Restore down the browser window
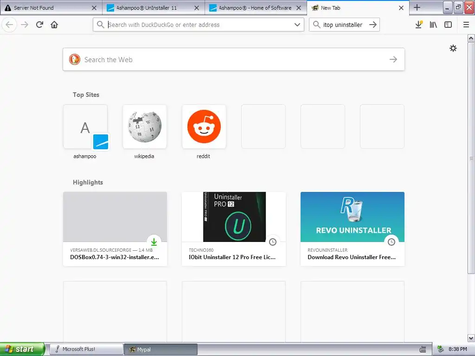The width and height of the screenshot is (475, 356). tap(458, 7)
